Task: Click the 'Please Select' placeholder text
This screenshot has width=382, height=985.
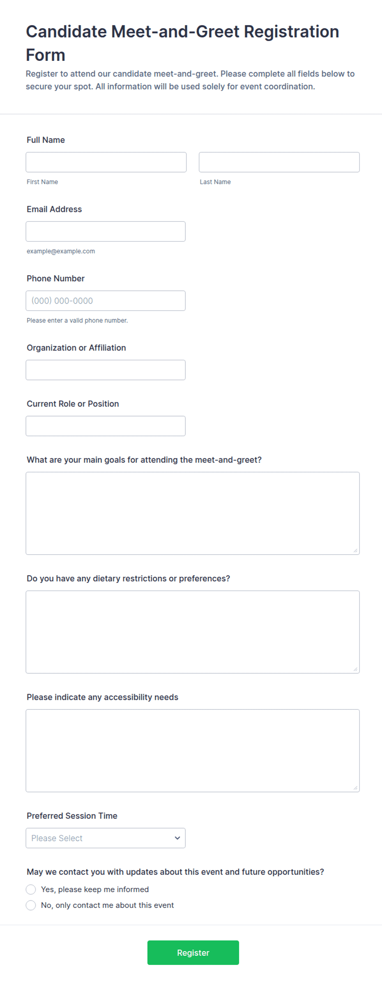Action: point(57,838)
